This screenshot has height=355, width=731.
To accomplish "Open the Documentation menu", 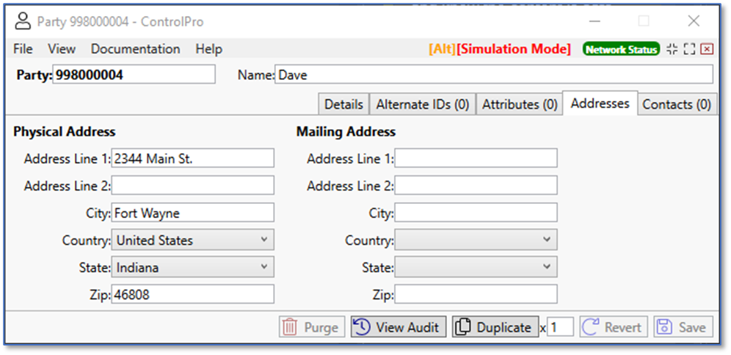I will (135, 49).
